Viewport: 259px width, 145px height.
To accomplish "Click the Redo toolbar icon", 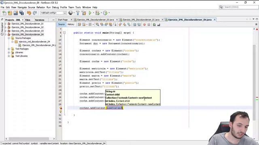I will (35, 13).
